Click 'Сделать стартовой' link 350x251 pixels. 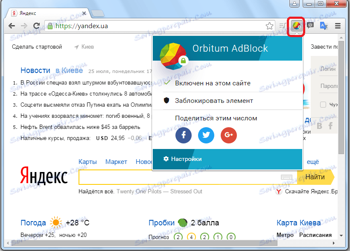pos(37,47)
